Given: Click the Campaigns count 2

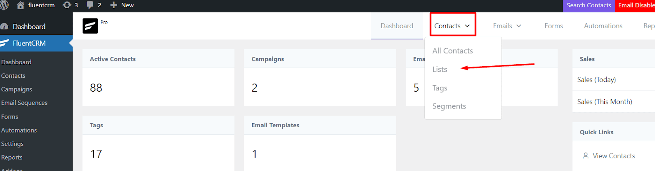Looking at the screenshot, I should point(255,88).
